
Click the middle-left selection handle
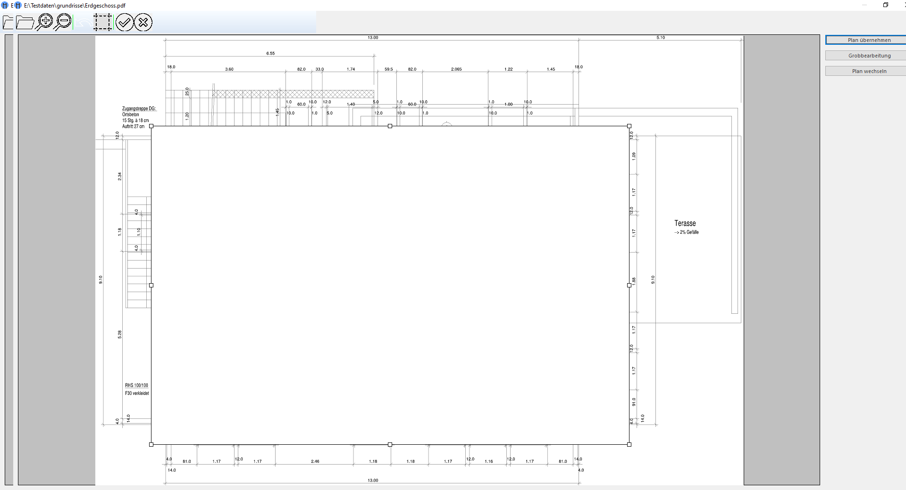151,285
